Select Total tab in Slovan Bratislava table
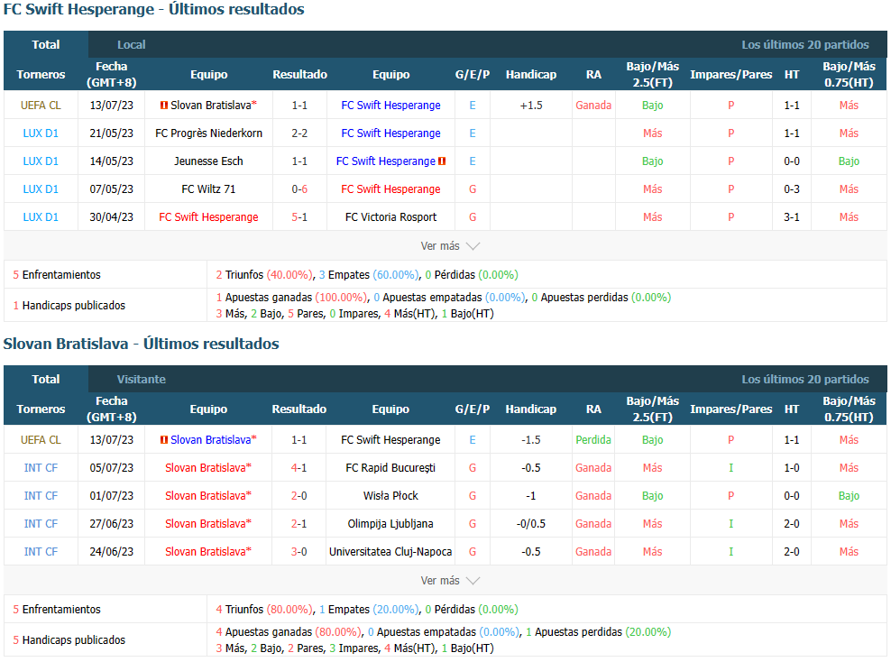891x662 pixels. [45, 379]
